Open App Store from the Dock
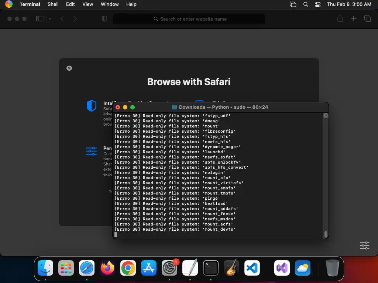 coord(149,268)
